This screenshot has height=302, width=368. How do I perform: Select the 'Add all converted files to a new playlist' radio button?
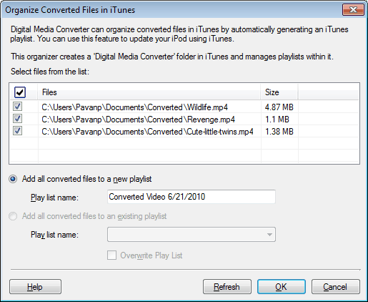(13, 179)
